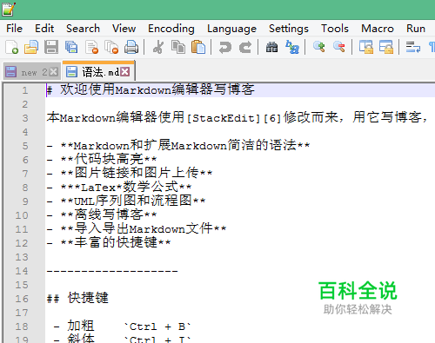This screenshot has width=435, height=343.
Task: Click the synchronize horizontal scrolling icon
Action: (x=386, y=47)
